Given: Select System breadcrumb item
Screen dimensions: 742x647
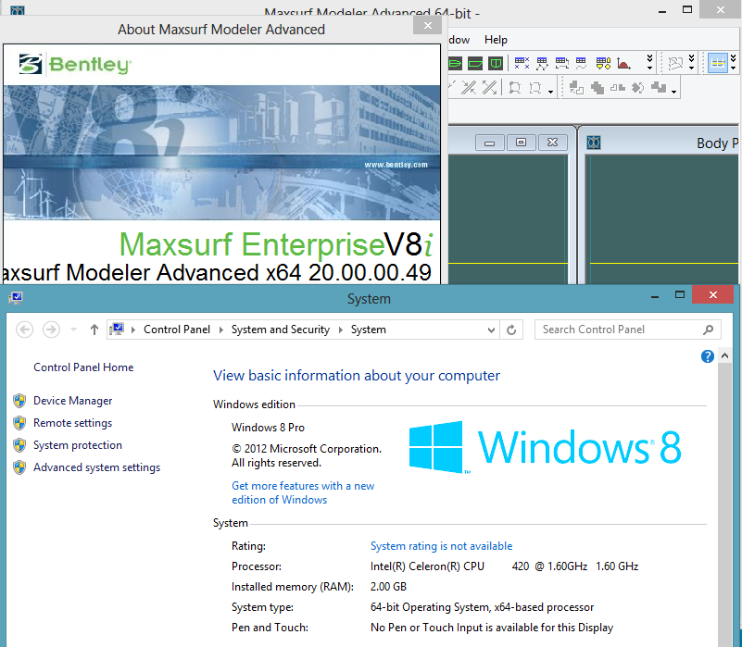Looking at the screenshot, I should [x=368, y=330].
